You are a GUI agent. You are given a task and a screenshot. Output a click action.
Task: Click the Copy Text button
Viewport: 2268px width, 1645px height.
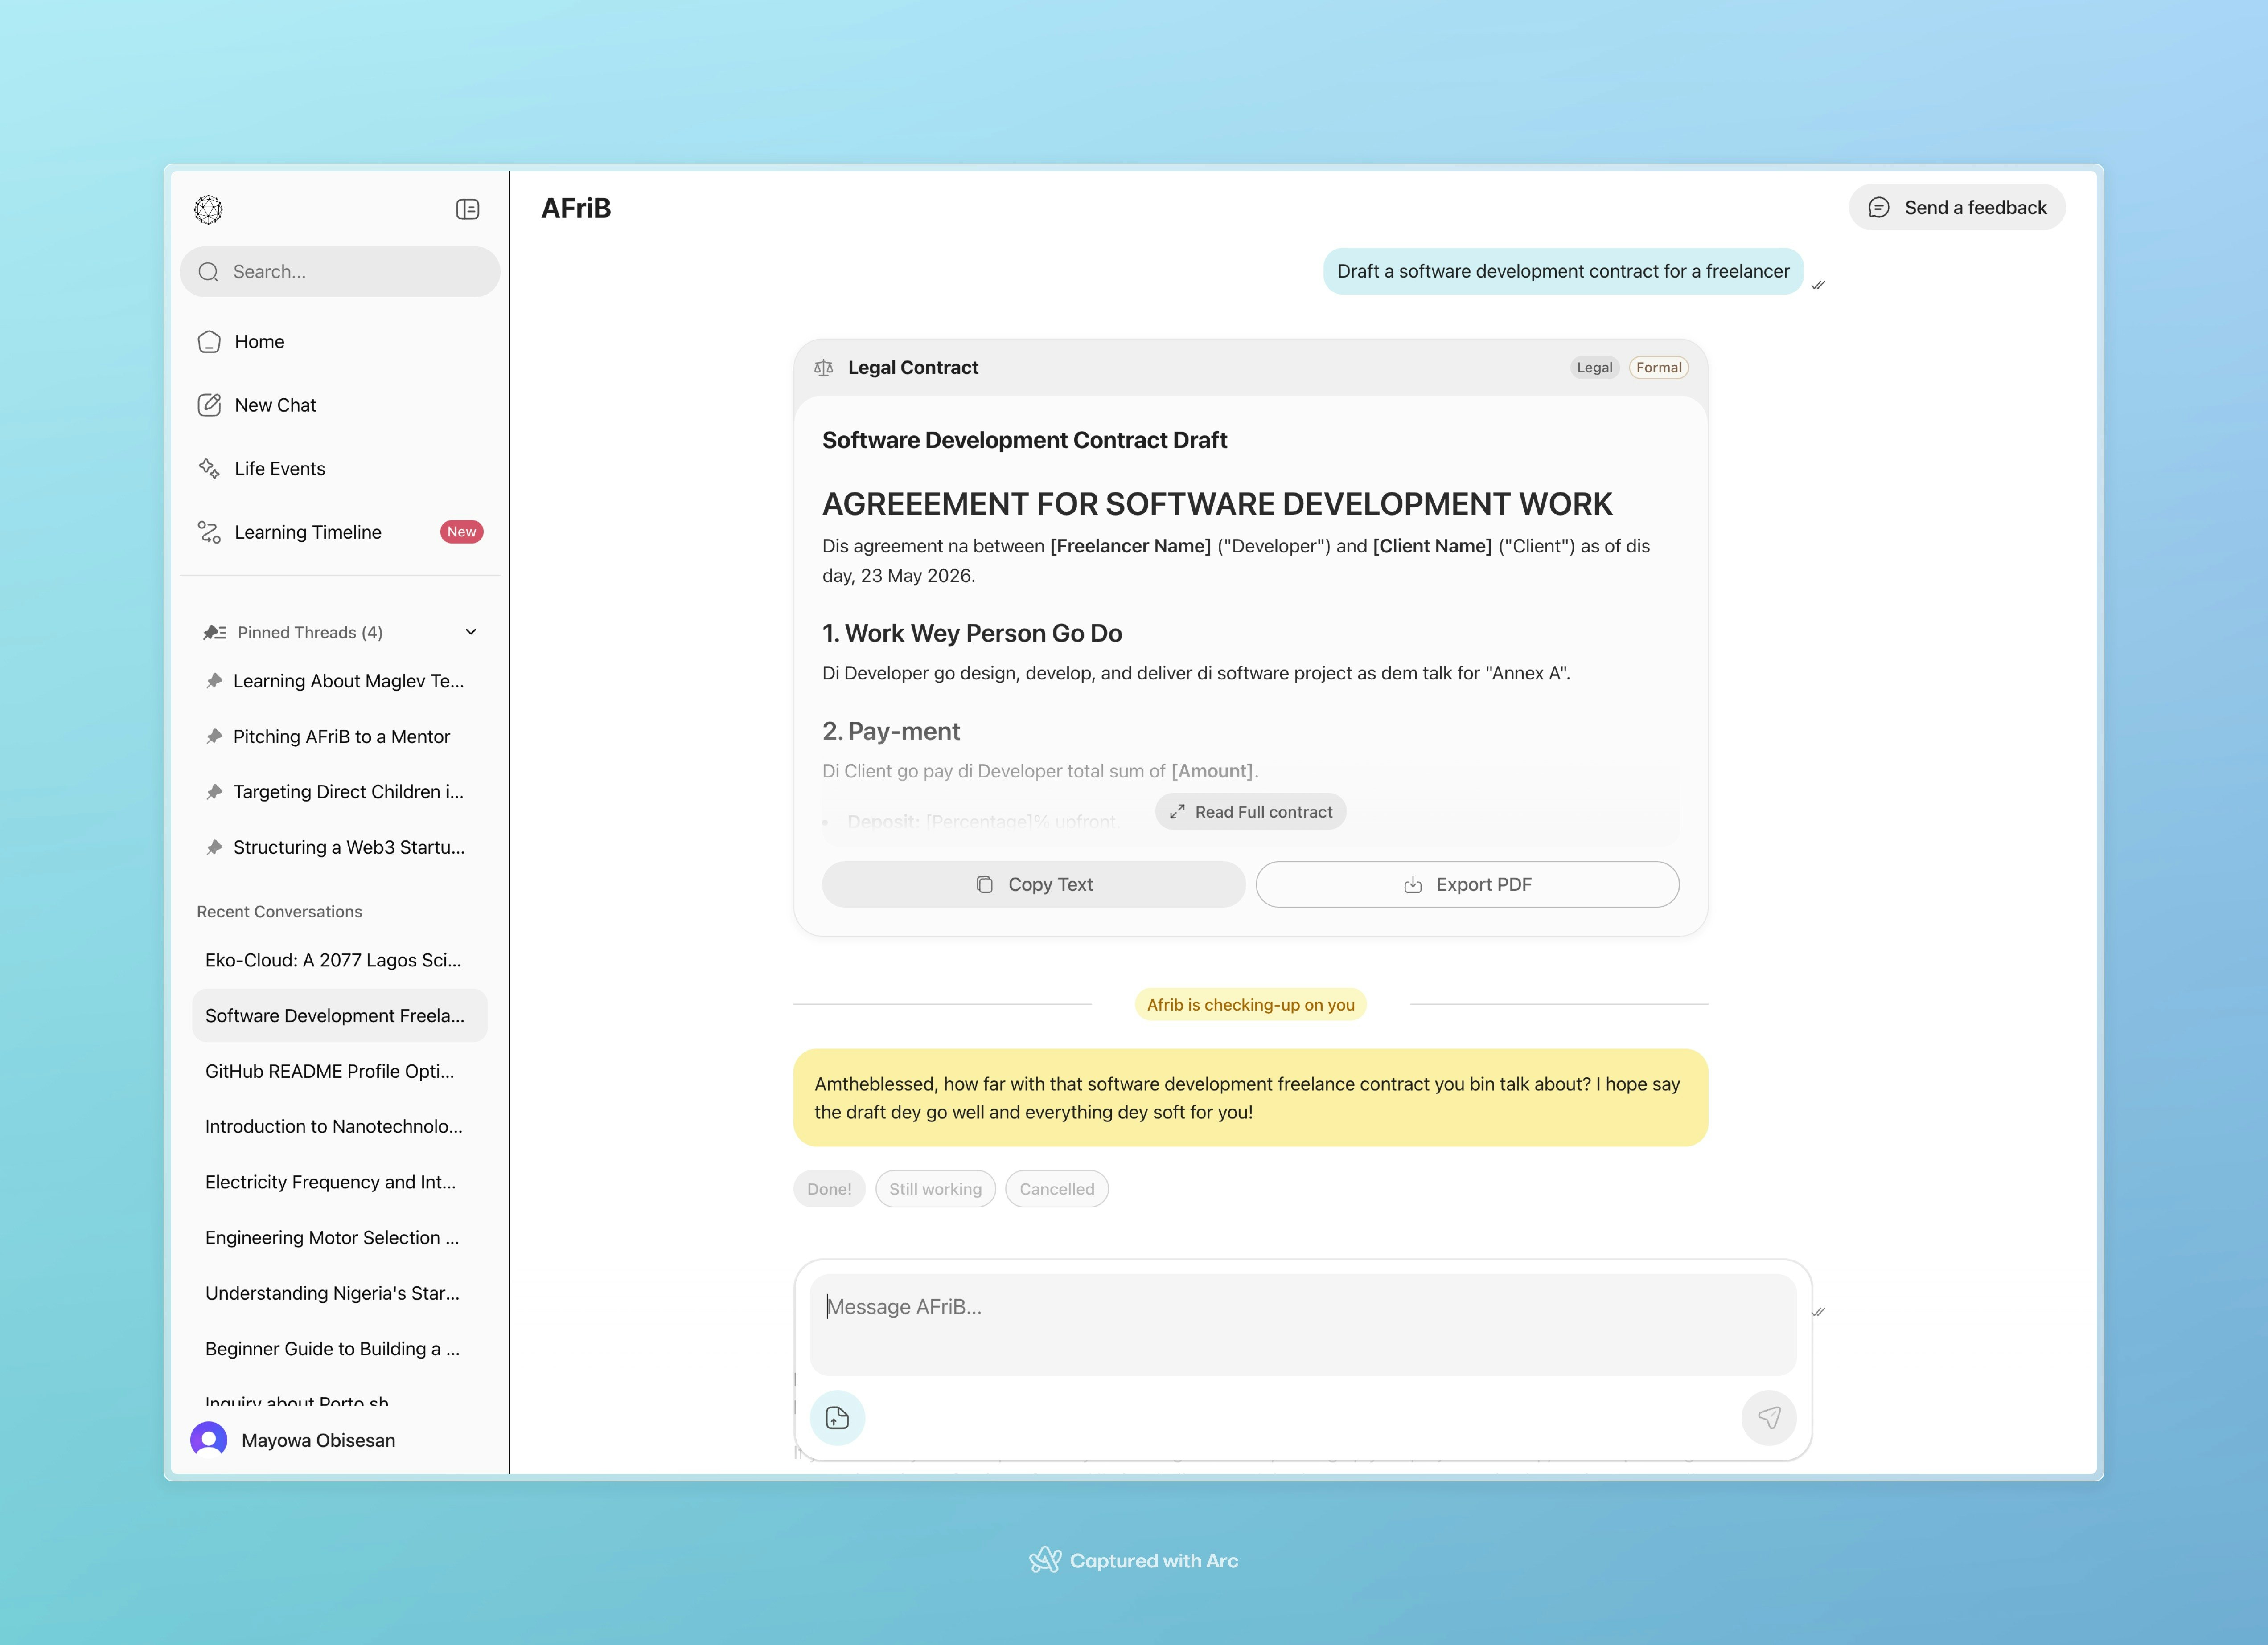coord(1034,884)
